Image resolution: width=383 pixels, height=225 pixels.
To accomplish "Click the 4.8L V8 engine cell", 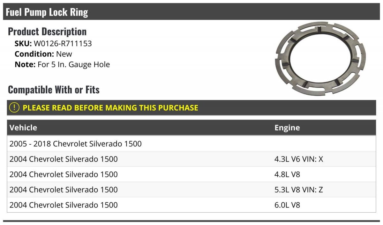I will (287, 174).
